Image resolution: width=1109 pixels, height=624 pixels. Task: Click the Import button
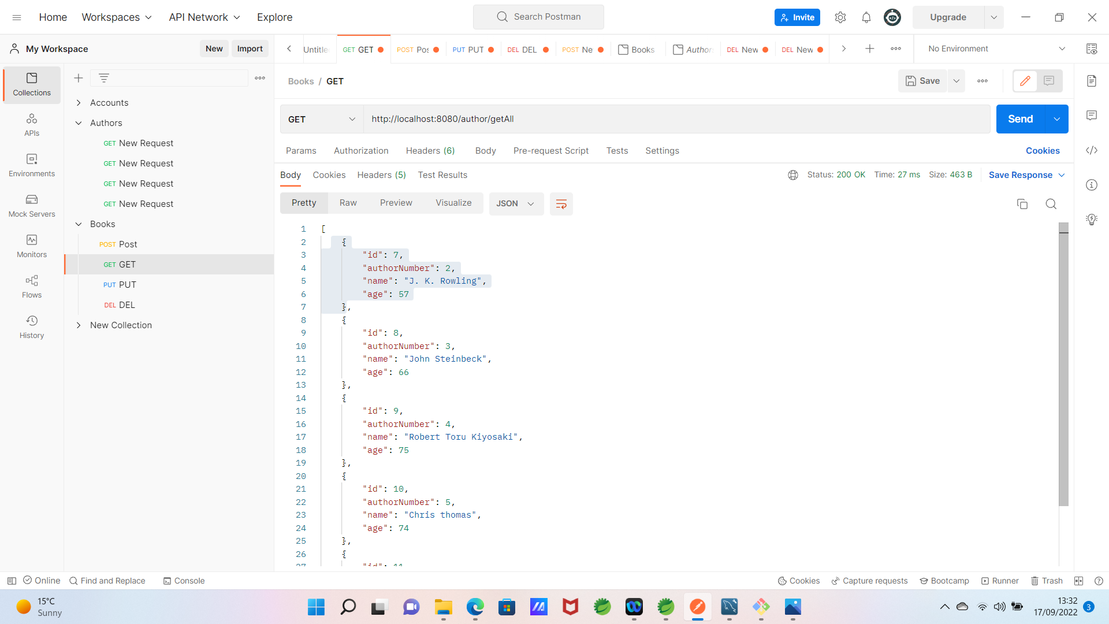(x=250, y=49)
